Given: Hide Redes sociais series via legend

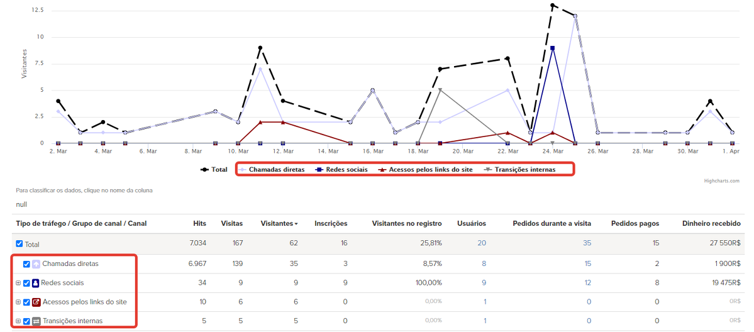Looking at the screenshot, I should pyautogui.click(x=342, y=170).
